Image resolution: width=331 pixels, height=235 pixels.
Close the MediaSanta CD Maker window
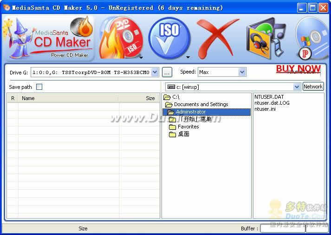point(323,8)
